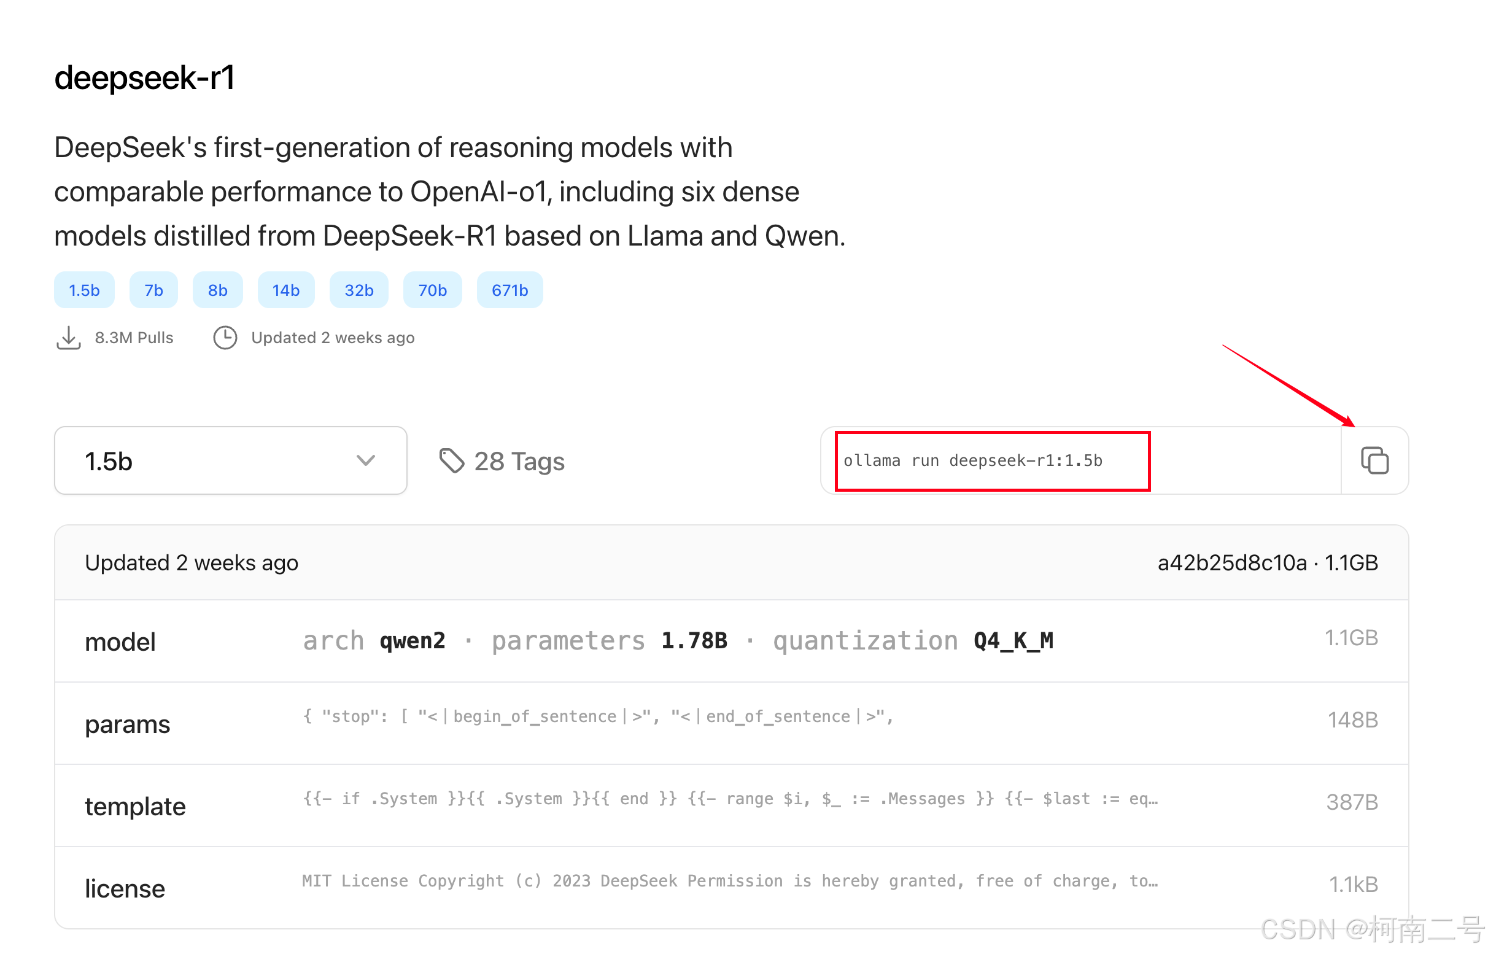Click the clock updated icon
The height and width of the screenshot is (954, 1488).
pyautogui.click(x=225, y=338)
